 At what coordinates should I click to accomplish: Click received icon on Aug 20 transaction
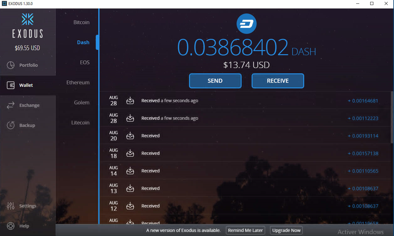coord(130,136)
